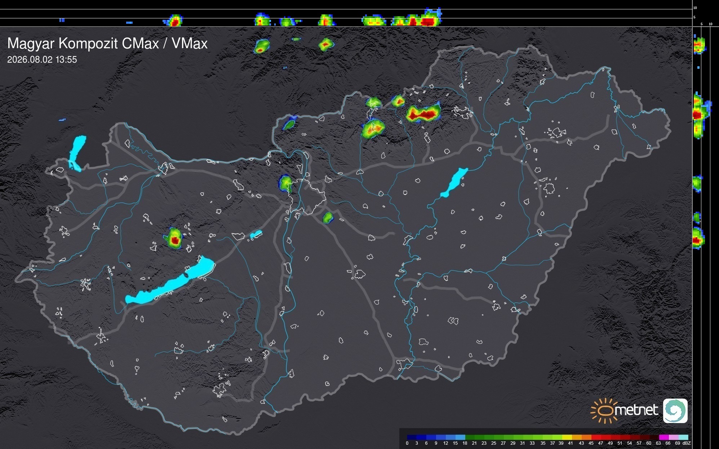
Task: Click the magenta swatch in the legend
Action: [x=664, y=437]
